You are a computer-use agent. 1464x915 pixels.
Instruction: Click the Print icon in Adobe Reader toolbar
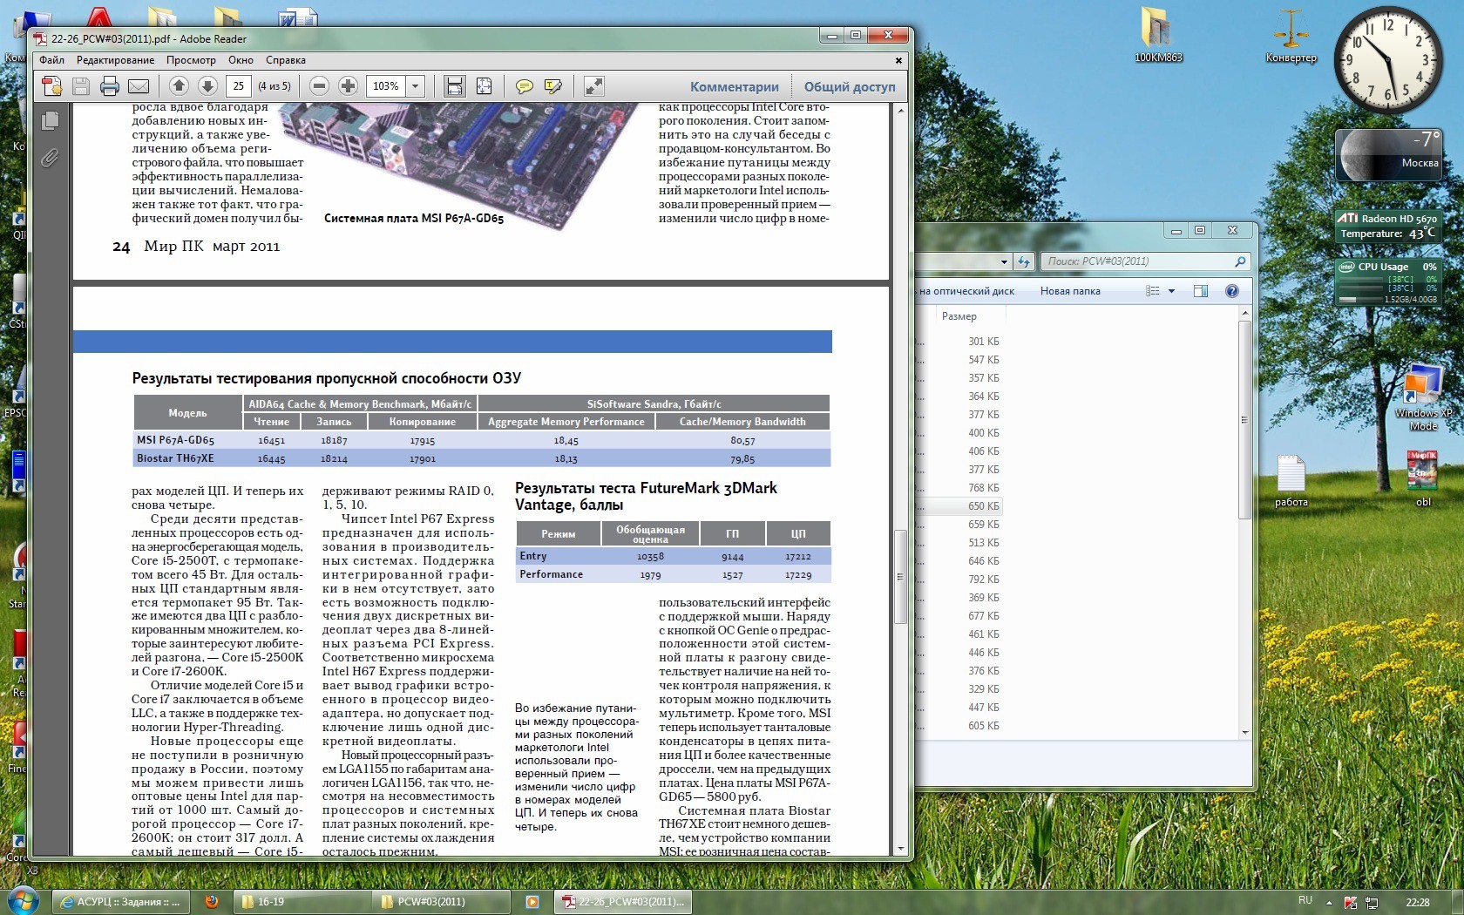[x=110, y=86]
